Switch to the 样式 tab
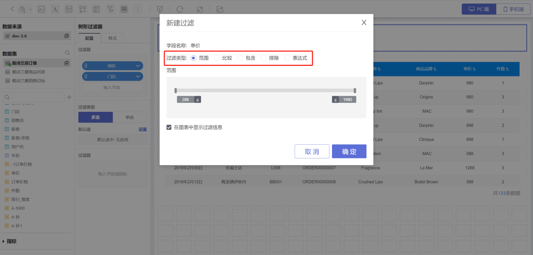Viewport: 533px width, 255px height. pyautogui.click(x=112, y=38)
